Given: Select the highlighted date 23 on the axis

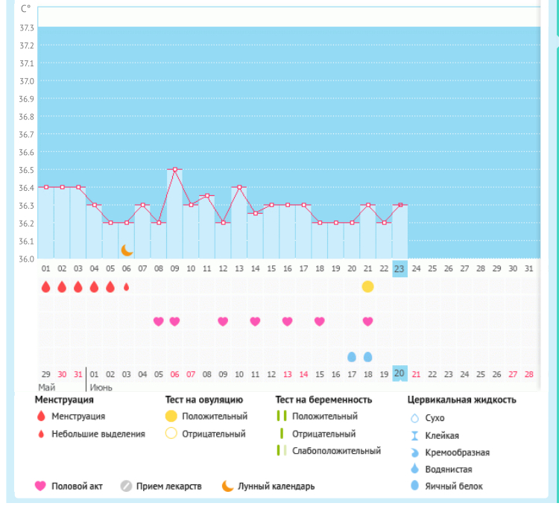Looking at the screenshot, I should (x=399, y=269).
